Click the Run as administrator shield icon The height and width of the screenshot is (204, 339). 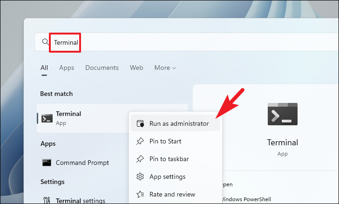click(x=140, y=123)
